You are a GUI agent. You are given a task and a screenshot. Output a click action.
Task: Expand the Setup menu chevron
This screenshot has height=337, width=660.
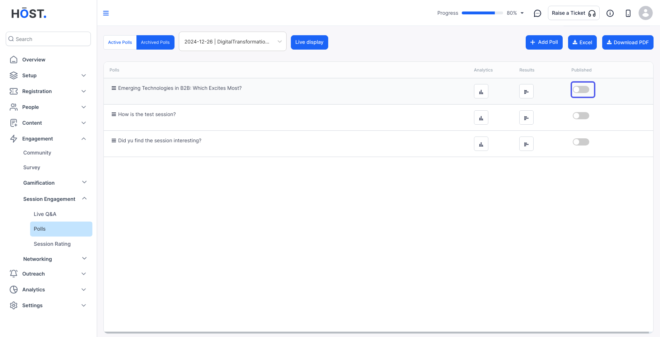click(x=84, y=75)
